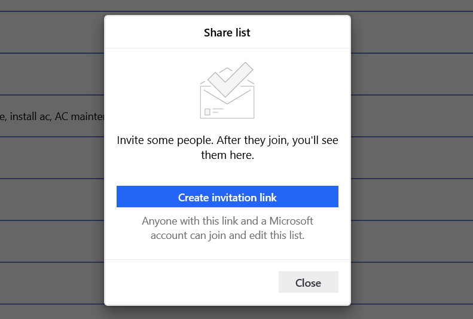
Task: Click the words 'them here.' in the message
Action: [227, 155]
